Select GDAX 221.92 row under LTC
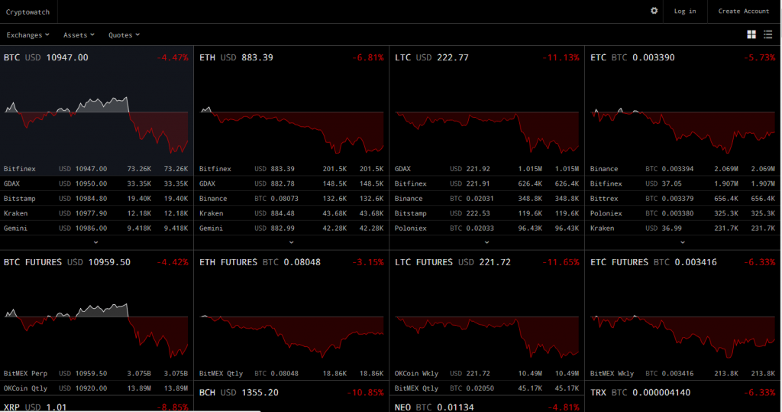Image resolution: width=782 pixels, height=412 pixels. [487, 169]
